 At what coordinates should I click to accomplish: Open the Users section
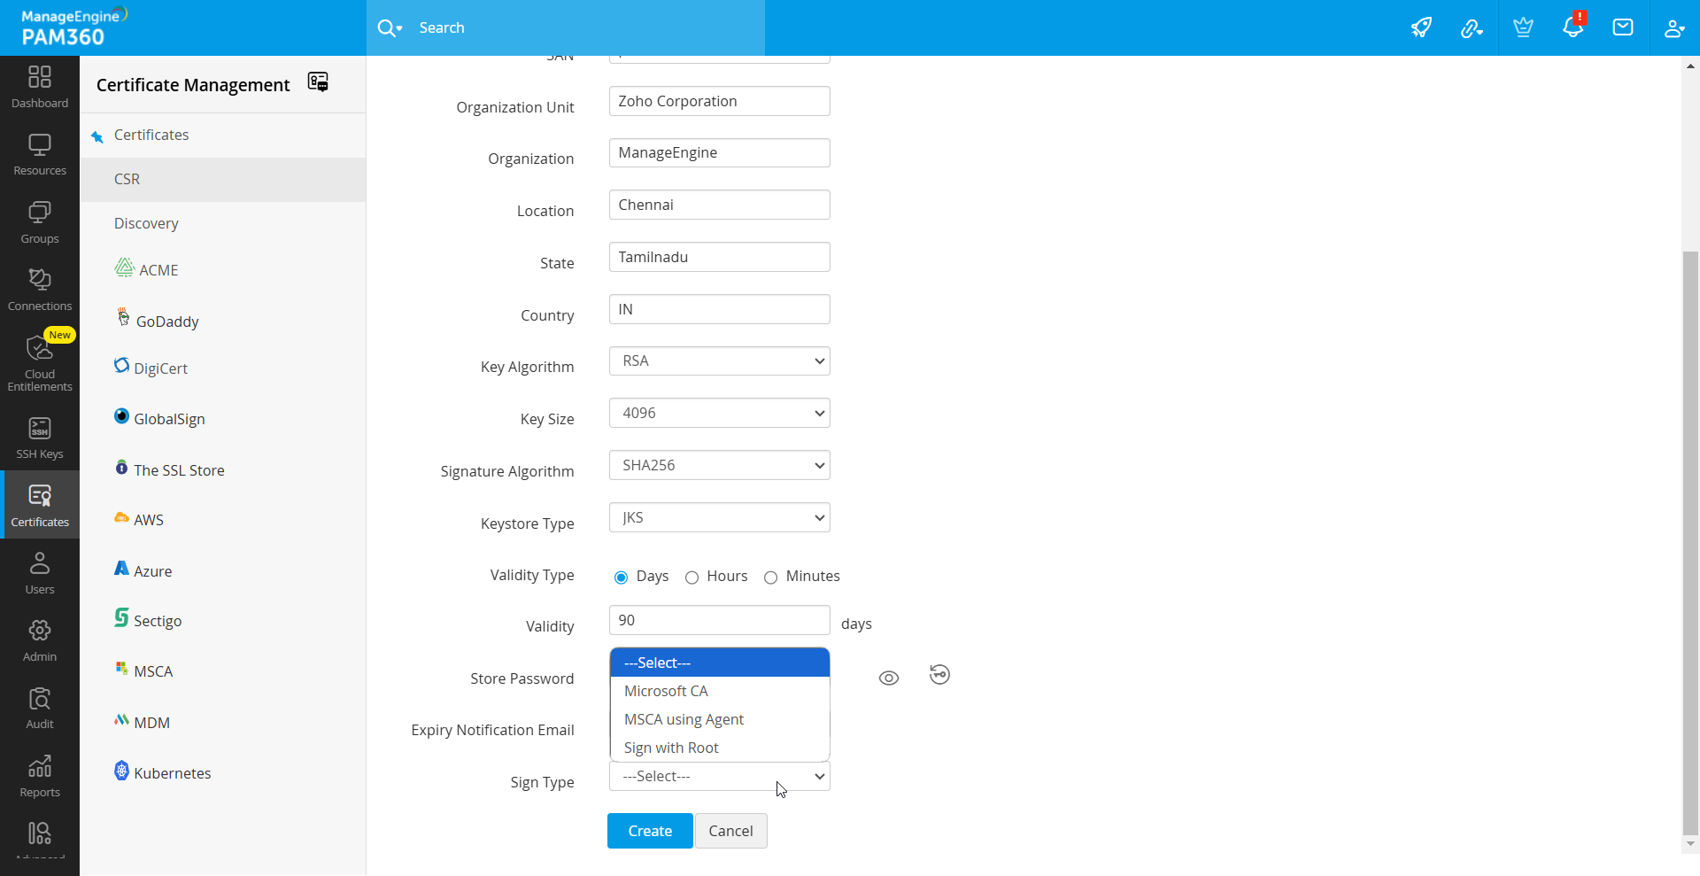[x=40, y=574]
